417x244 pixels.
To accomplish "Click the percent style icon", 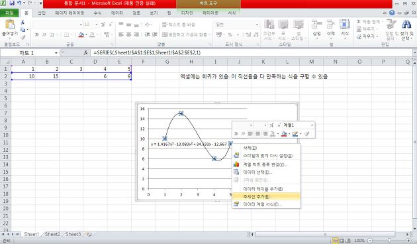I will click(230, 34).
